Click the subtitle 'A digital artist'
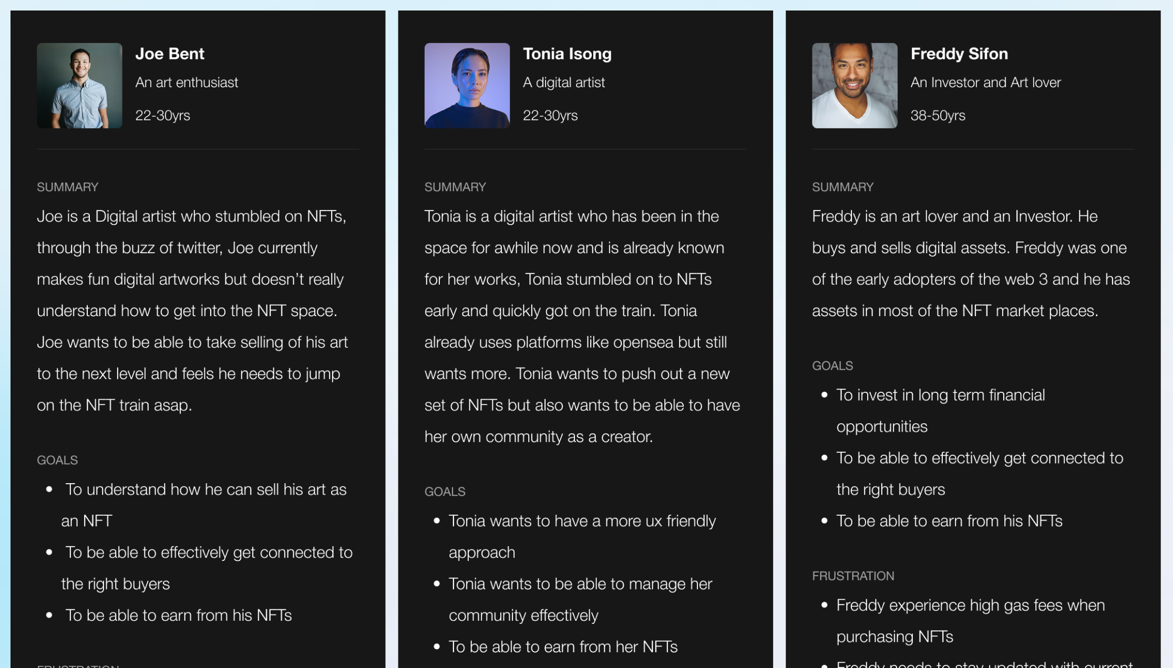This screenshot has height=668, width=1173. click(563, 82)
